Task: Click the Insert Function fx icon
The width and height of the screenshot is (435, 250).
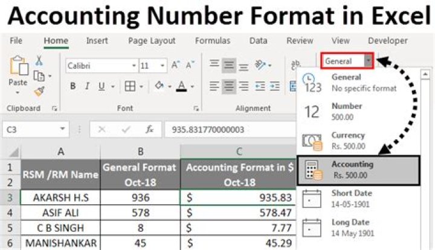Action: (149, 129)
